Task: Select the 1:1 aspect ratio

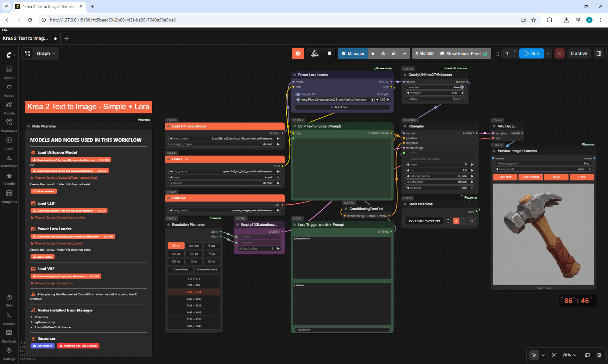Action: [x=176, y=246]
